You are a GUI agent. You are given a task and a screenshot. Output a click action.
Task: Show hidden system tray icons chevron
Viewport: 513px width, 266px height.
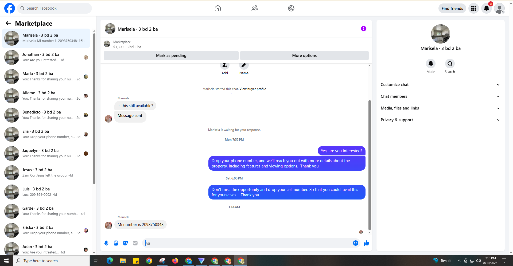pyautogui.click(x=459, y=261)
